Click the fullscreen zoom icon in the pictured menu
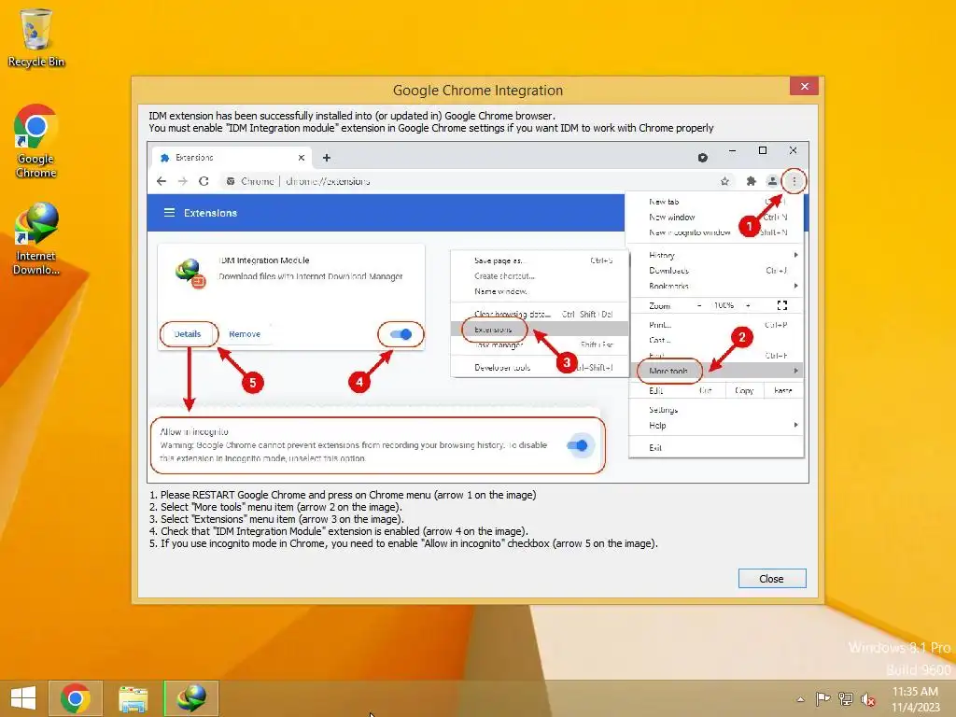The height and width of the screenshot is (717, 956). pyautogui.click(x=782, y=305)
